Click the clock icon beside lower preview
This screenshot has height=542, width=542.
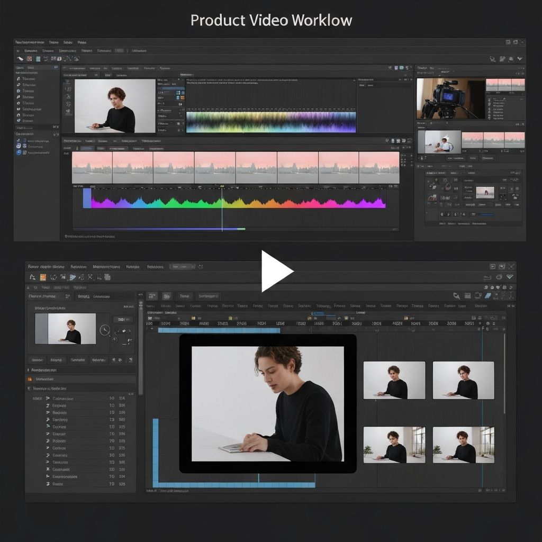pos(105,331)
